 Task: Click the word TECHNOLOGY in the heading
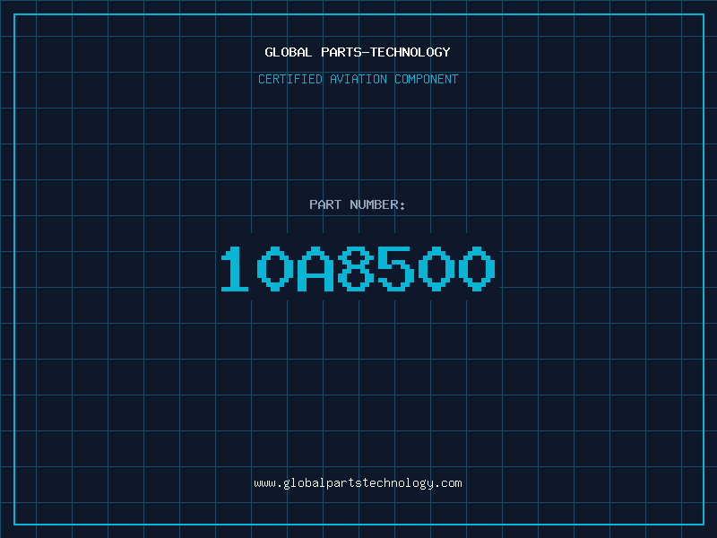coord(410,52)
